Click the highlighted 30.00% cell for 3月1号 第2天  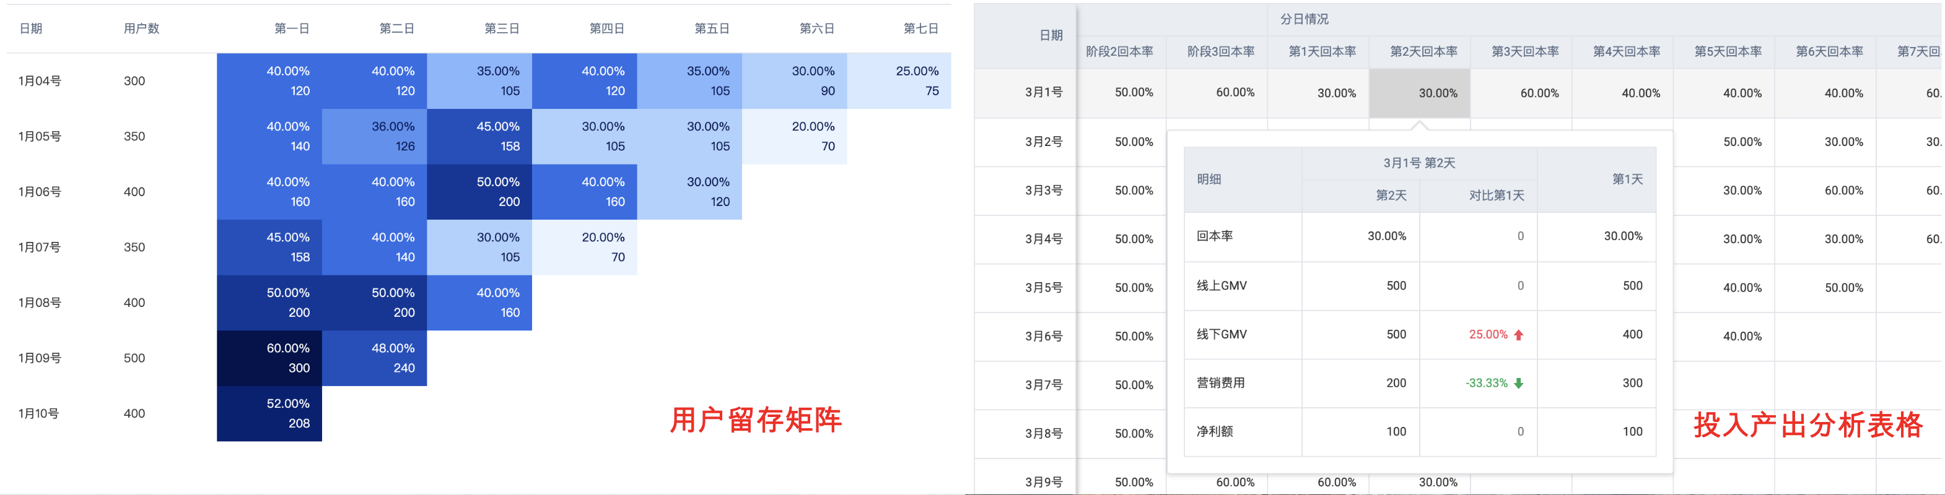[1420, 93]
